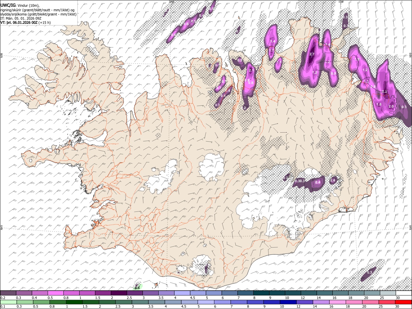Viewport: 412px width, 309px height.
Task: Click the "1.7" snowfall value on the map
Action: click(271, 51)
